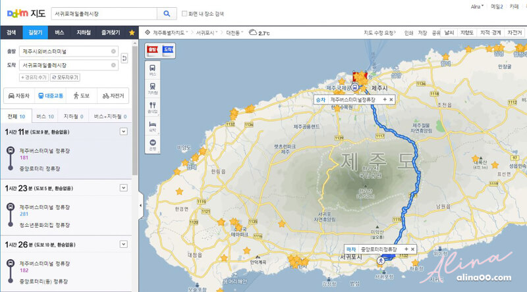Switch to the 버스 top tab

coord(59,33)
